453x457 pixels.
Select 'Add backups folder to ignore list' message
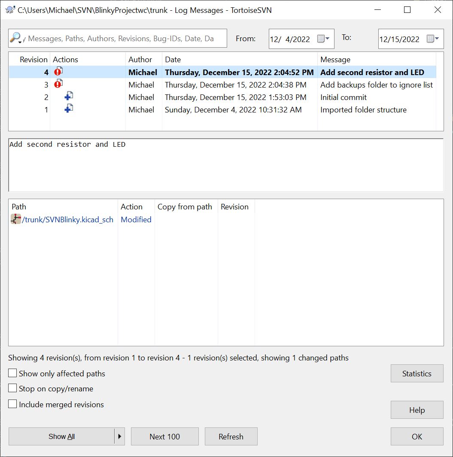(377, 85)
